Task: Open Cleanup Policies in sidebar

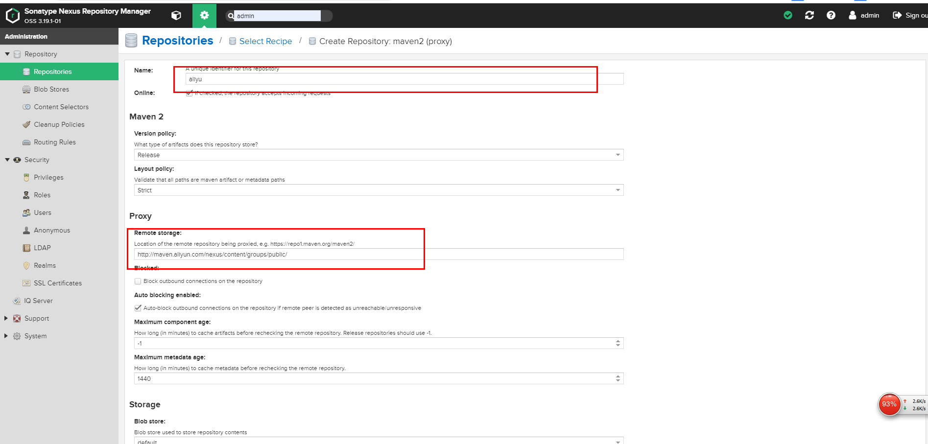Action: (59, 124)
